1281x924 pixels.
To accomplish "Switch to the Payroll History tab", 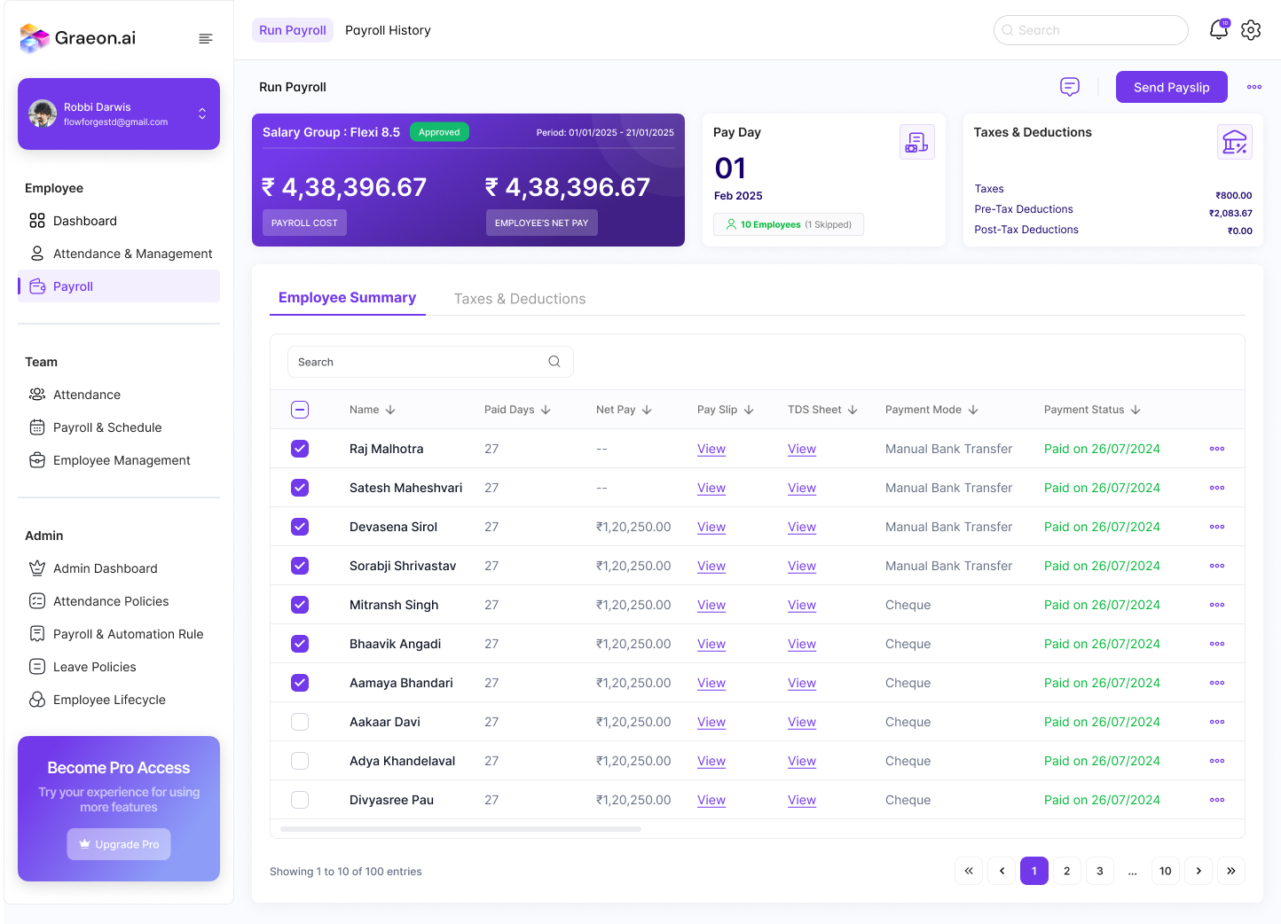I will pos(388,30).
